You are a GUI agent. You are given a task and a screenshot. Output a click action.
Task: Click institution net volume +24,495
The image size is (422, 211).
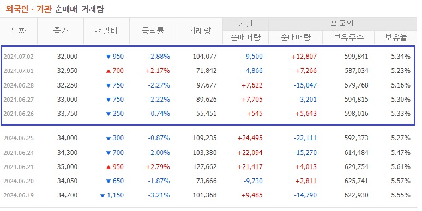point(250,138)
